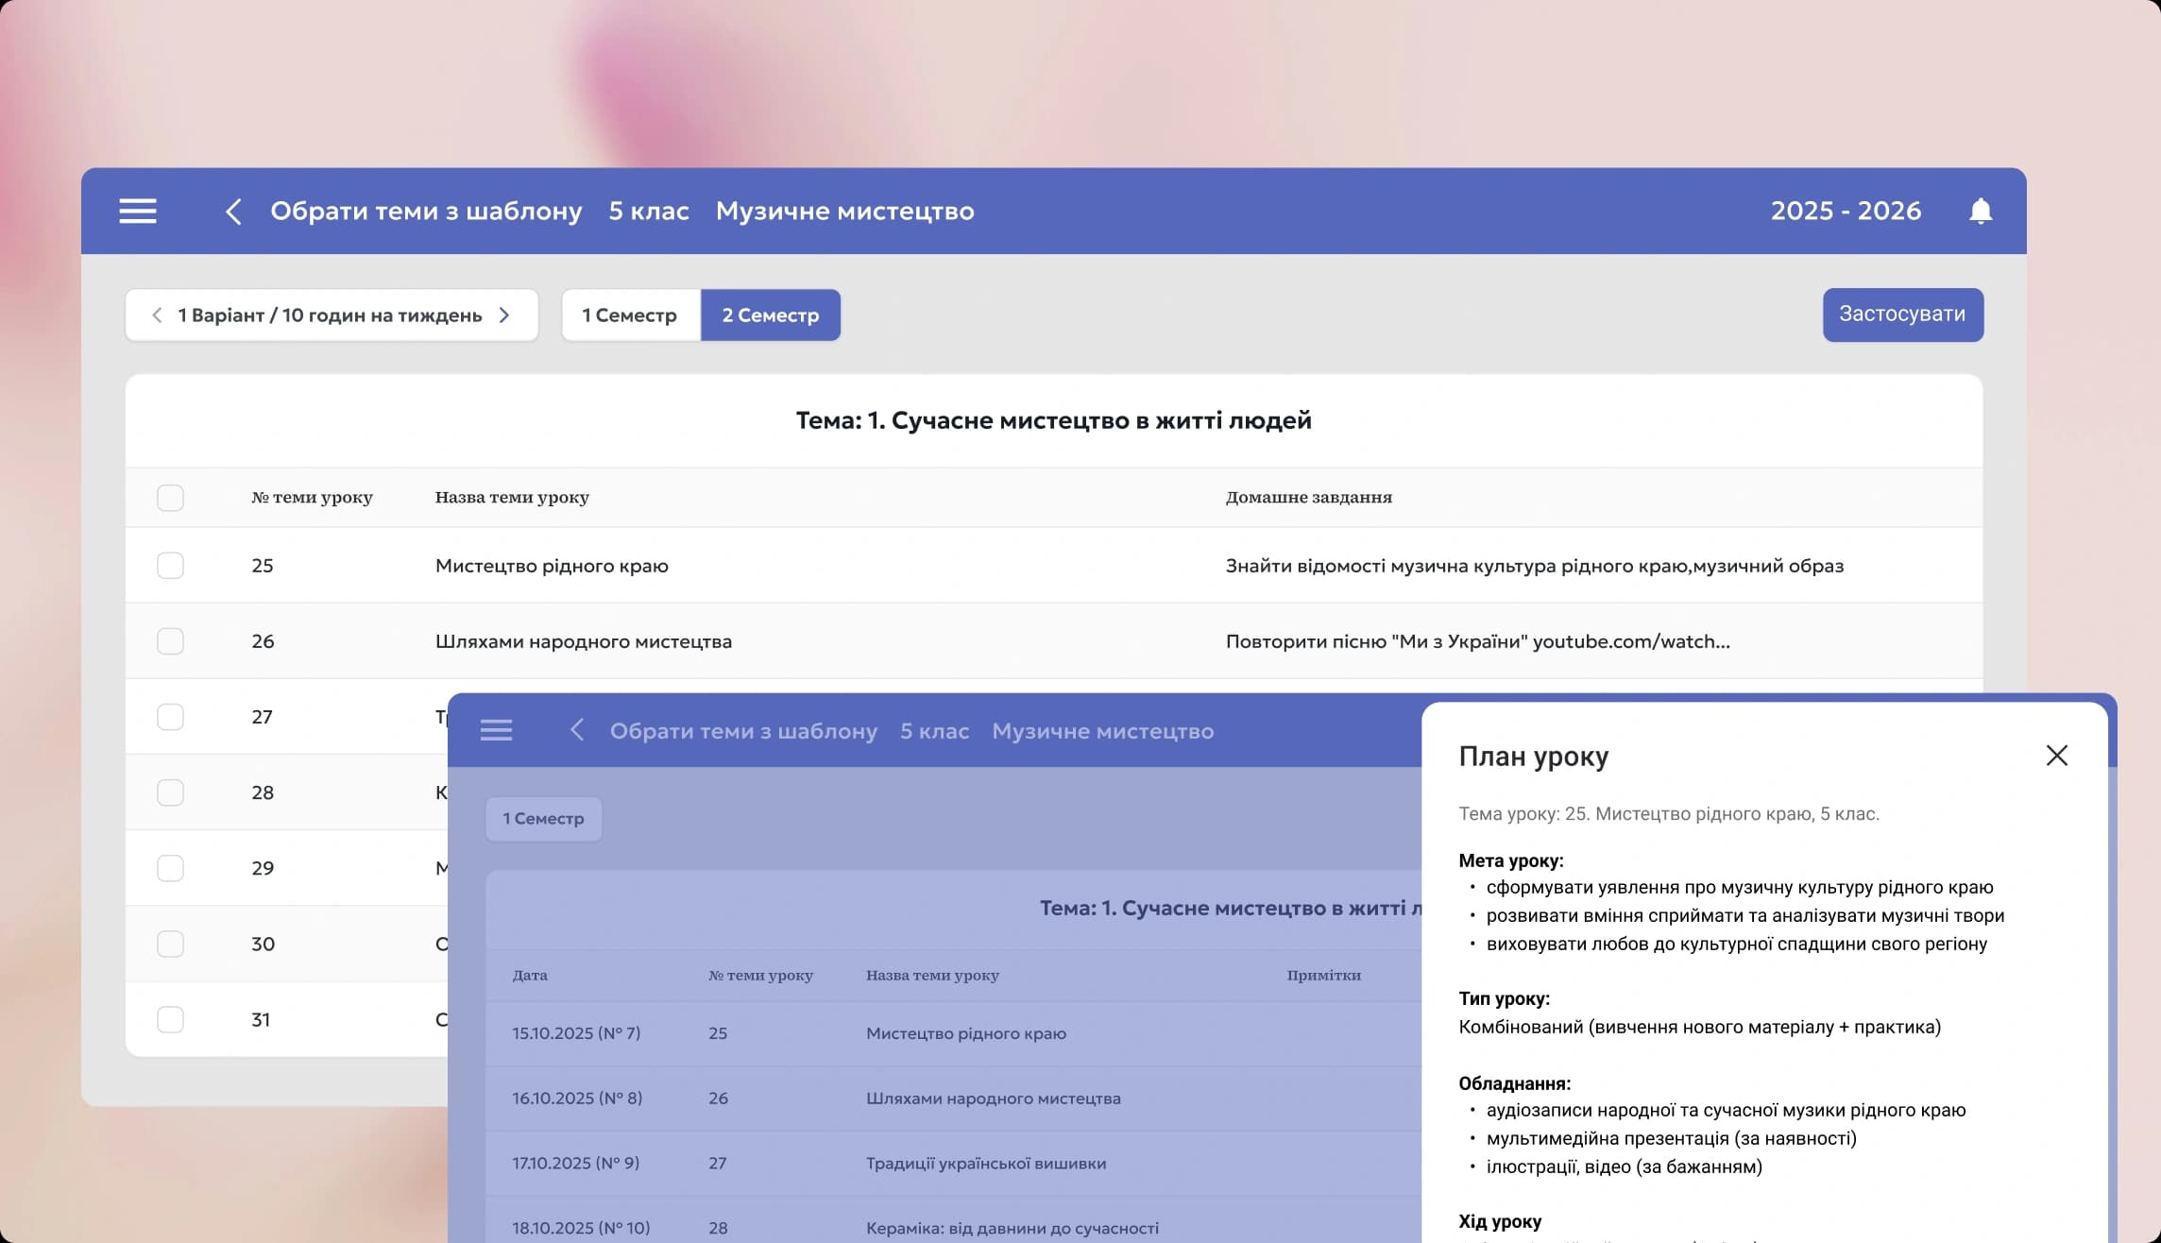Click the 'Обладнання:' heading in lesson plan
Screen dimensions: 2161x1243
coord(1514,1083)
